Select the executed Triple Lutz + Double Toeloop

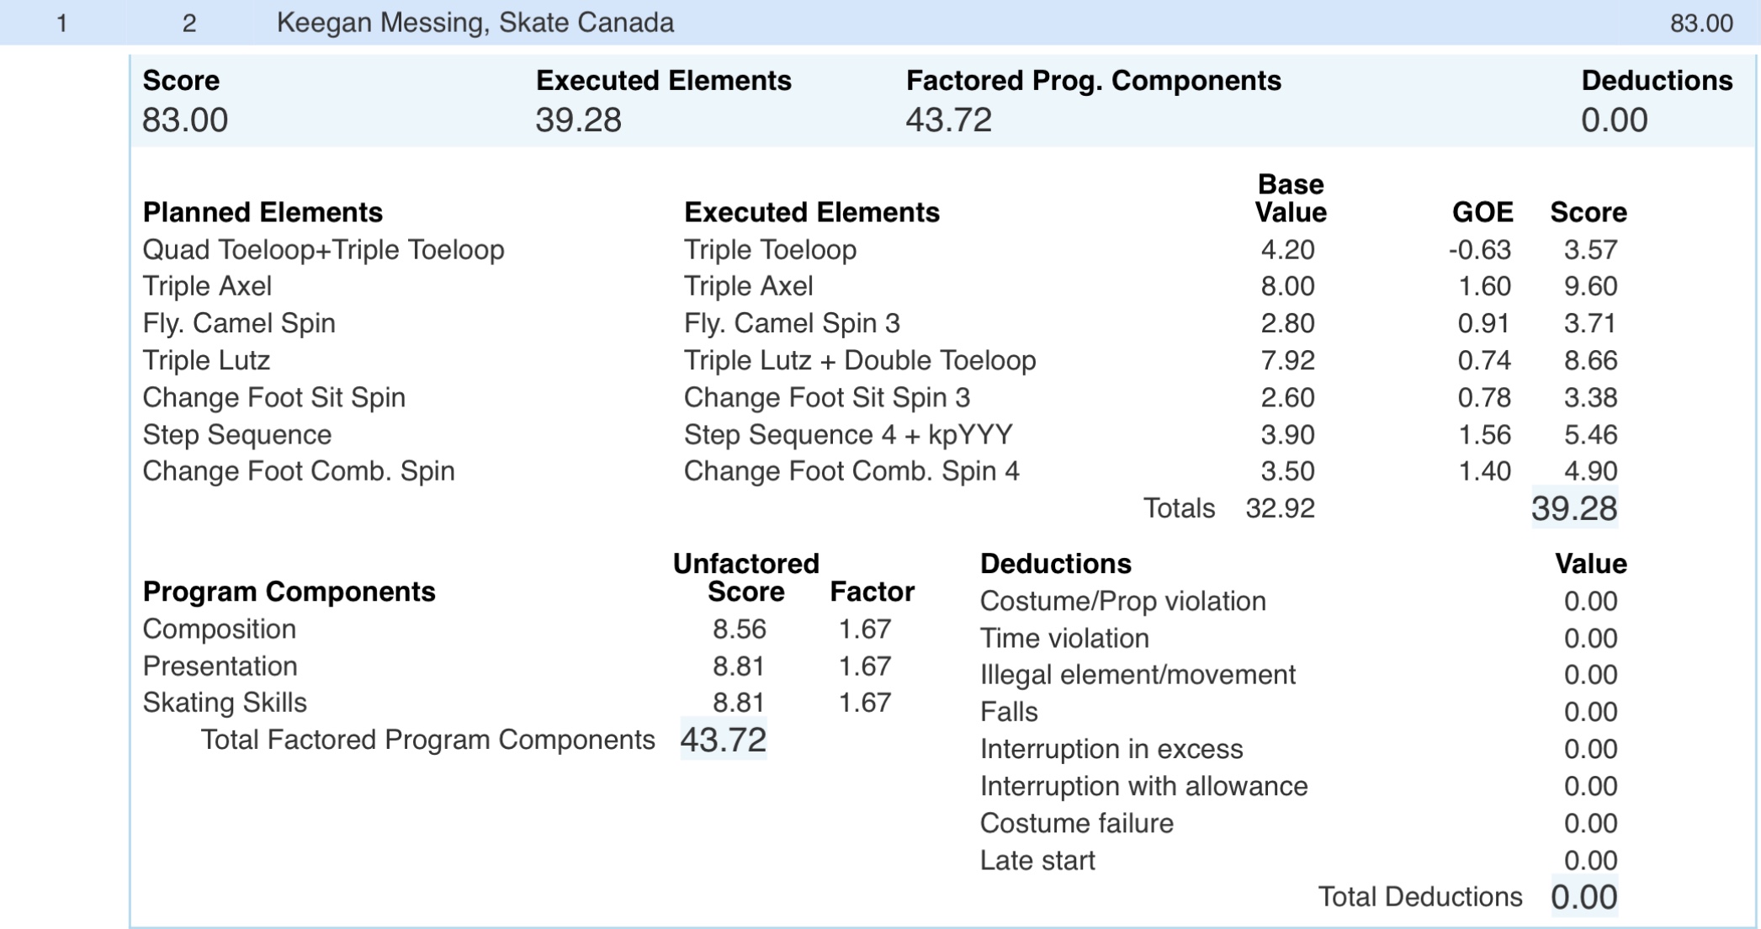859,360
